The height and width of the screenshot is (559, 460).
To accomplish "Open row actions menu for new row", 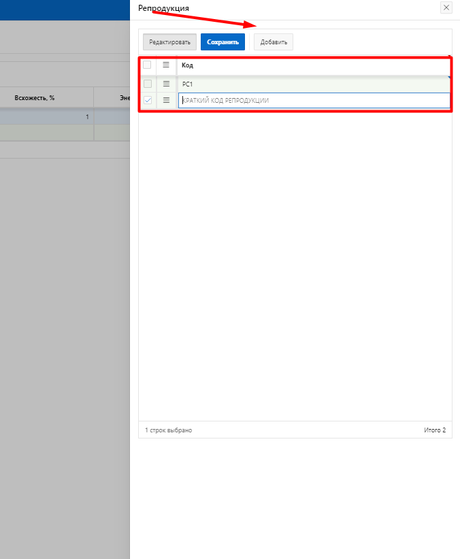I will coord(166,100).
